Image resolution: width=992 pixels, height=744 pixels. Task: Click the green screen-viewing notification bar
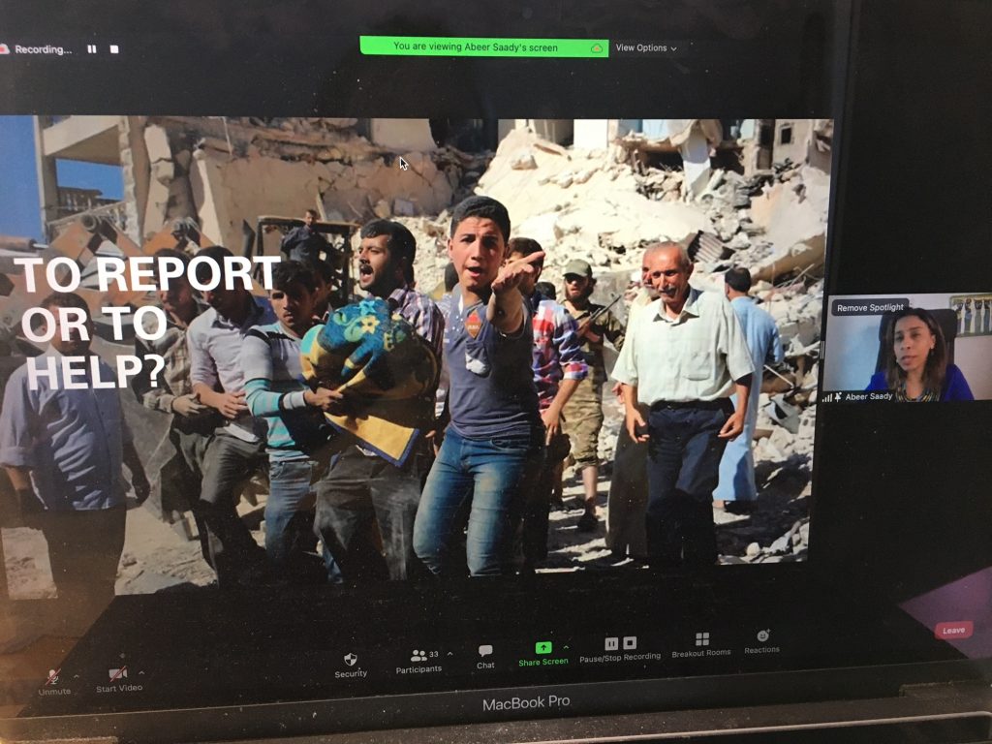tap(484, 46)
